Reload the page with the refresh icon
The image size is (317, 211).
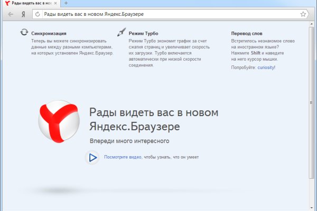38,14
